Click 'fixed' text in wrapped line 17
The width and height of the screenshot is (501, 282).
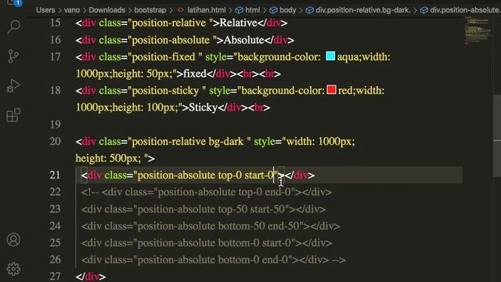pyautogui.click(x=195, y=74)
